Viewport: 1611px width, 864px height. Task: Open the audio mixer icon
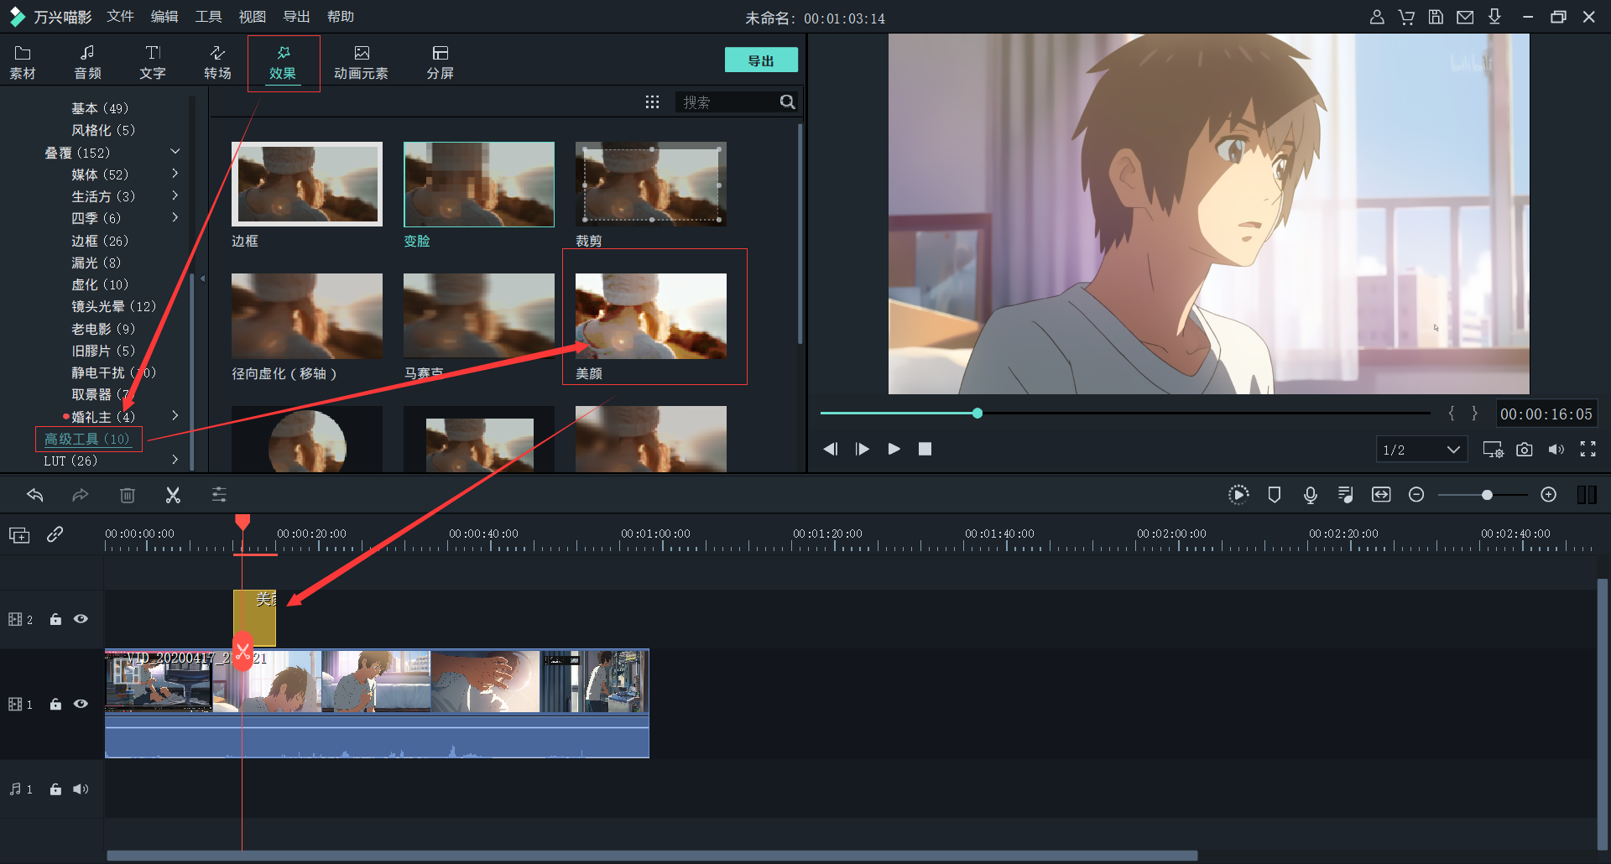point(1345,495)
